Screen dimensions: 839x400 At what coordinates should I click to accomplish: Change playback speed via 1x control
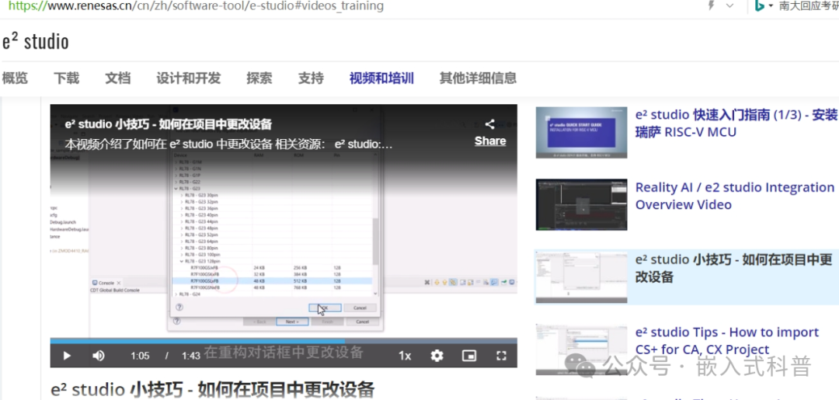coord(405,356)
